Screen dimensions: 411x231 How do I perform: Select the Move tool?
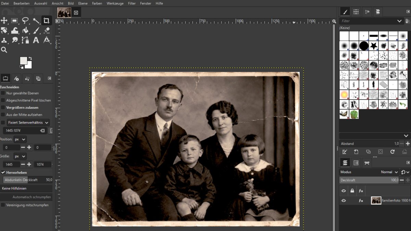(x=4, y=21)
